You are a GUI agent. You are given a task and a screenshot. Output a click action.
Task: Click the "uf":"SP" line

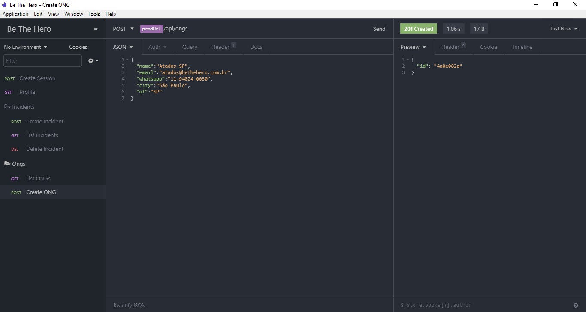(149, 92)
